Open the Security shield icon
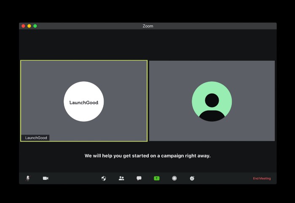Viewport: 295px width, 203px height. click(104, 178)
